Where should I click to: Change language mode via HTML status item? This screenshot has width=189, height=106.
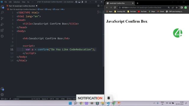pyautogui.click(x=63, y=99)
